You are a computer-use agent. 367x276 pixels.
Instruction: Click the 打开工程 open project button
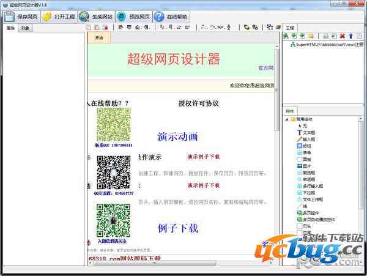pos(59,17)
